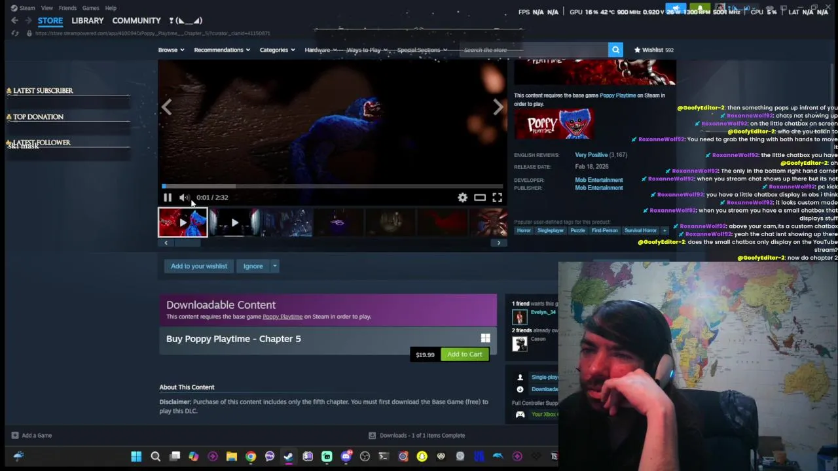Reload the page with refresh icon

point(15,33)
